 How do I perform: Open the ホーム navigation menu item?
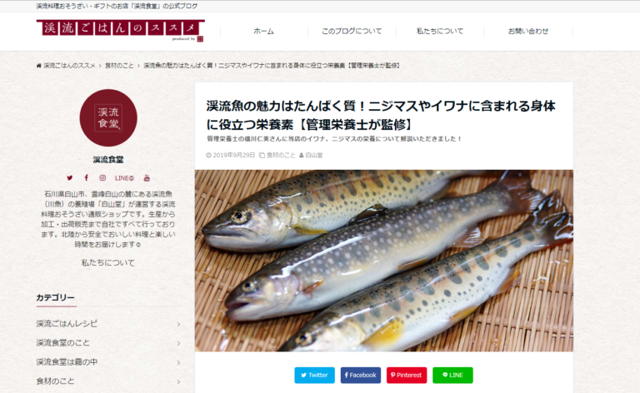263,31
